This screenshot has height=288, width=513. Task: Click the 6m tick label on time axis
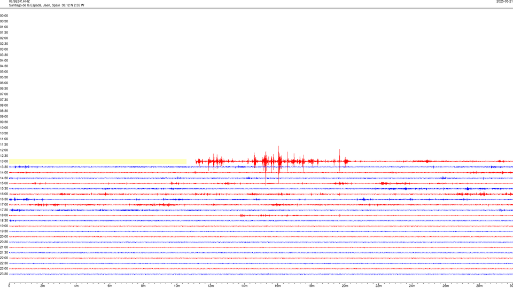click(110, 286)
